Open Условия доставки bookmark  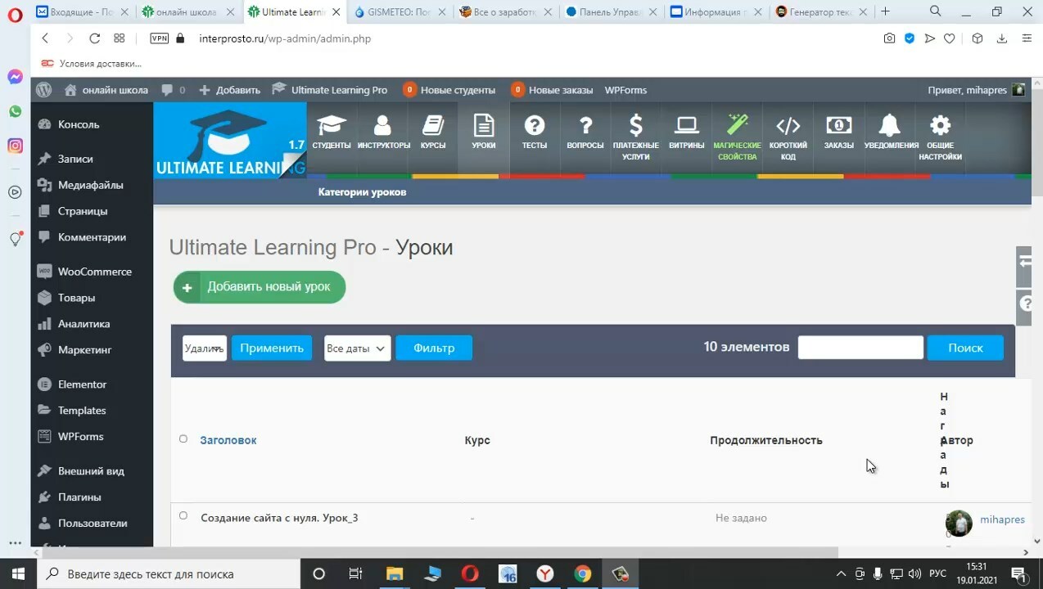click(x=91, y=63)
